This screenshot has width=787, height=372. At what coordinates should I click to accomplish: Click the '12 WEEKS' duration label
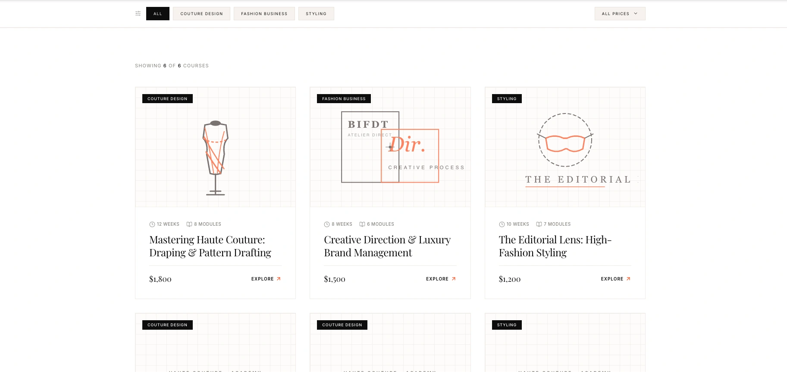168,224
